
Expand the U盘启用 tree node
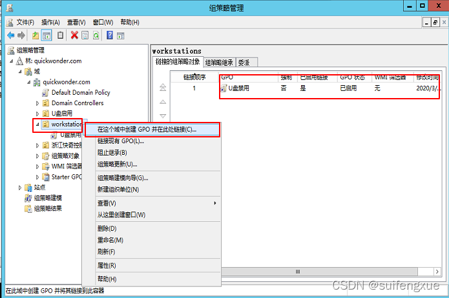coord(37,114)
